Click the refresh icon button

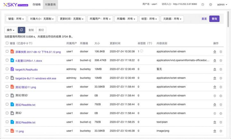pos(21,30)
